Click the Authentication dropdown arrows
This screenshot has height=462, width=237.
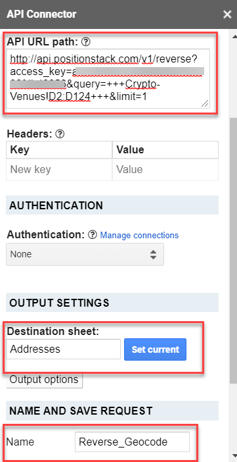[x=153, y=254]
